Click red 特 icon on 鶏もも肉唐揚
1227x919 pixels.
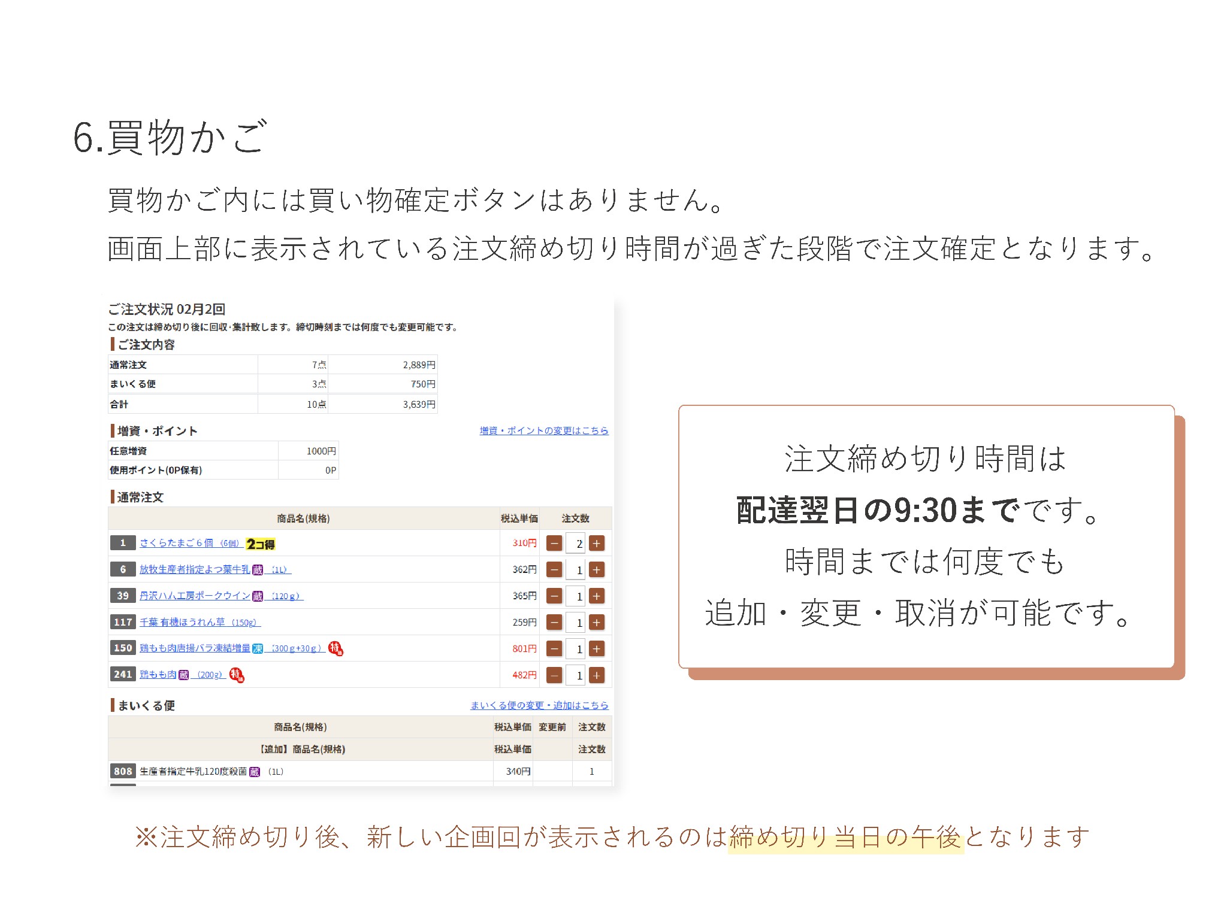(x=336, y=648)
